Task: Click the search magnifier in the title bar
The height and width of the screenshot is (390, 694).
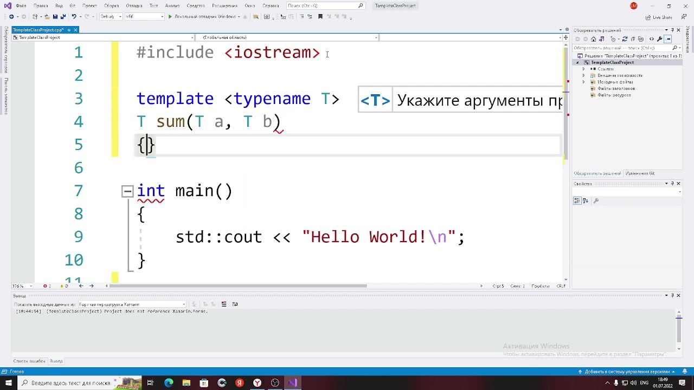Action: (x=361, y=5)
